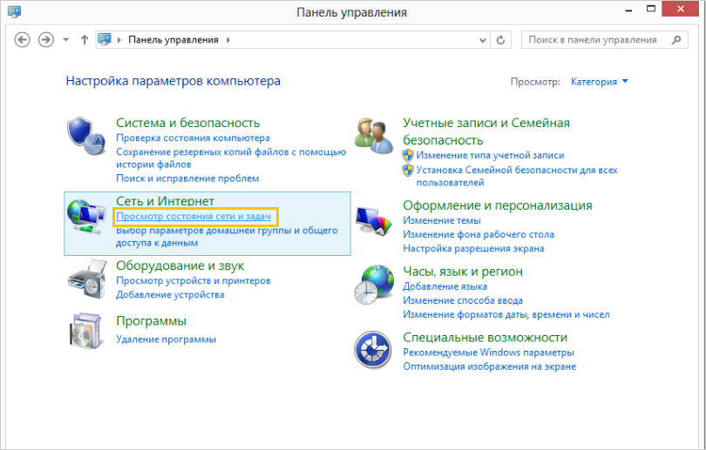Click the User Accounts people icon
706x450 pixels.
coord(375,135)
